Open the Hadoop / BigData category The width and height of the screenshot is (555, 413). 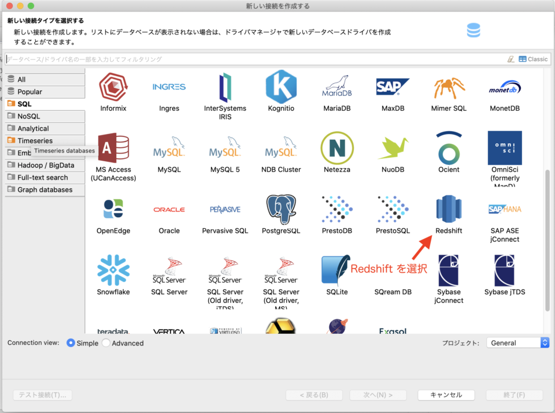coord(45,165)
